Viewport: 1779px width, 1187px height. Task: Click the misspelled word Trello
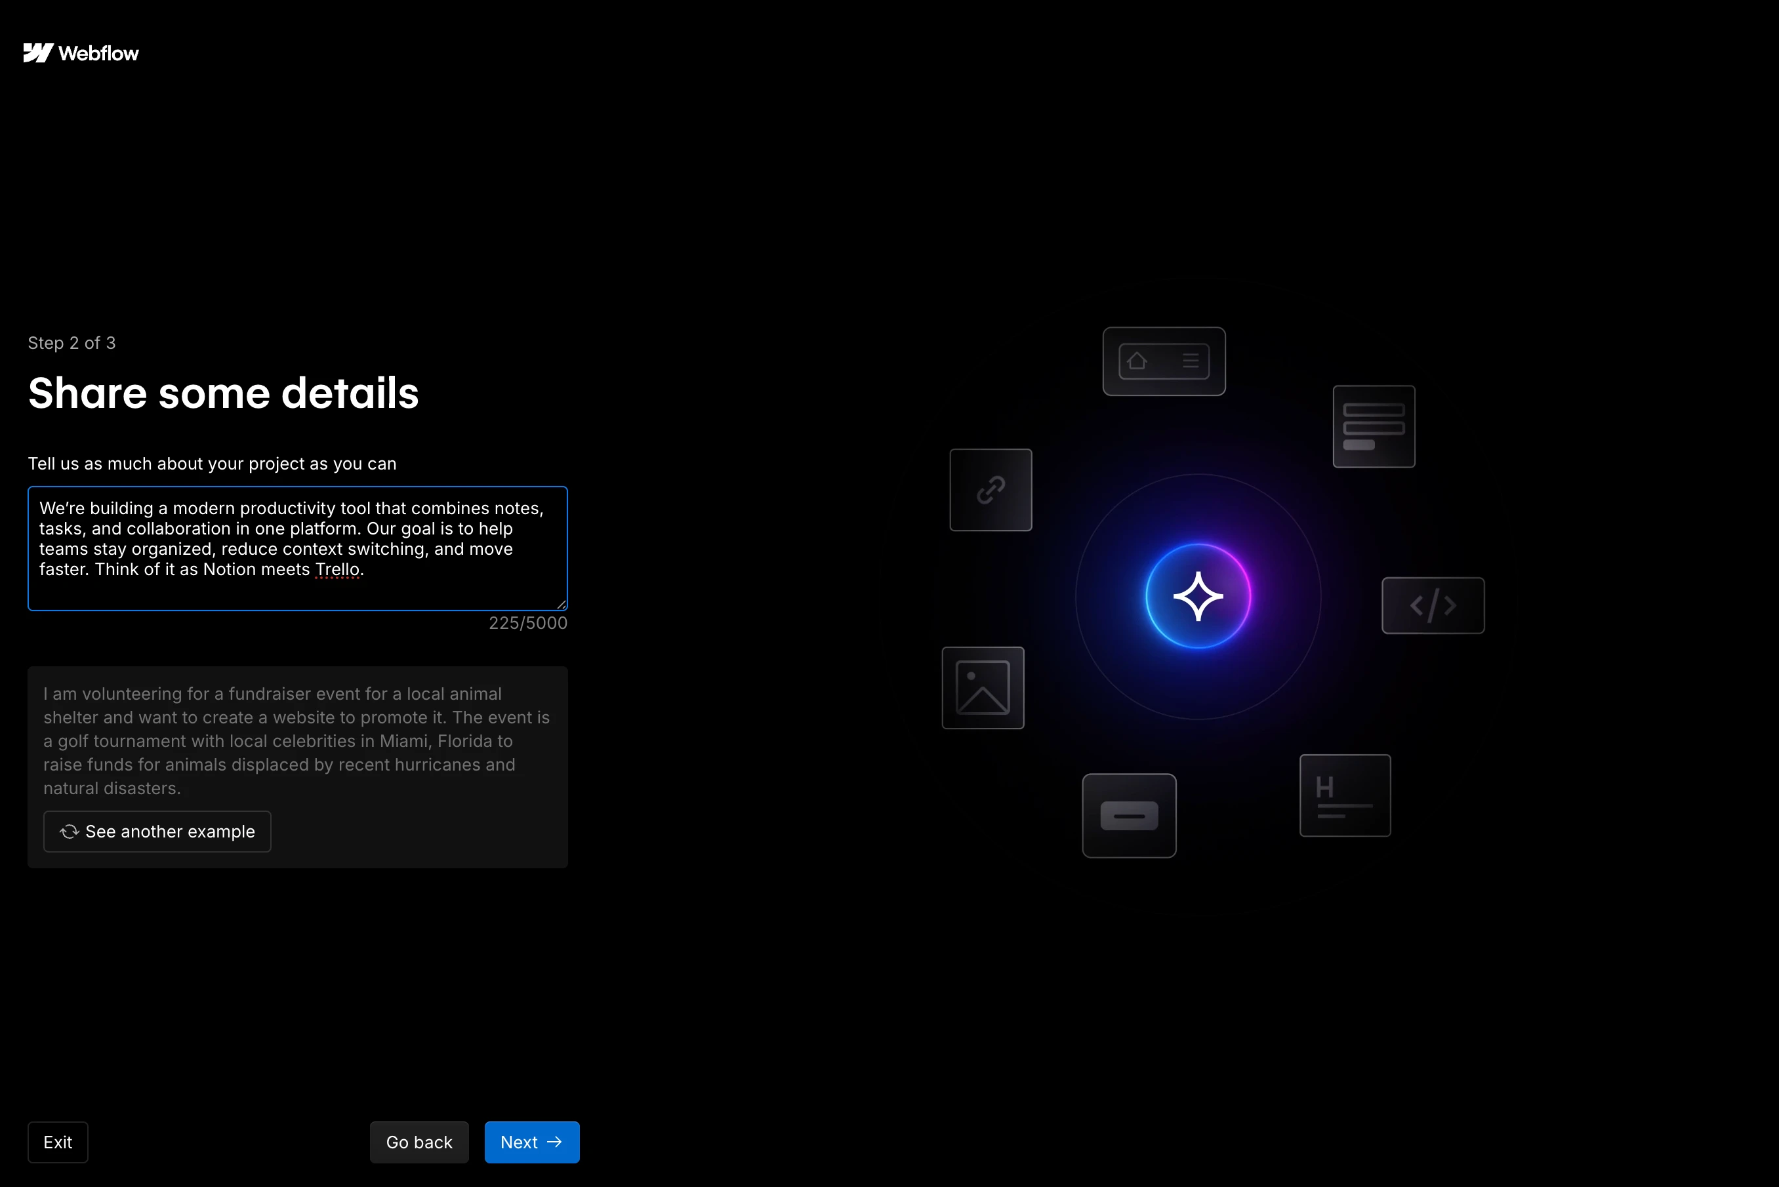[x=337, y=569]
